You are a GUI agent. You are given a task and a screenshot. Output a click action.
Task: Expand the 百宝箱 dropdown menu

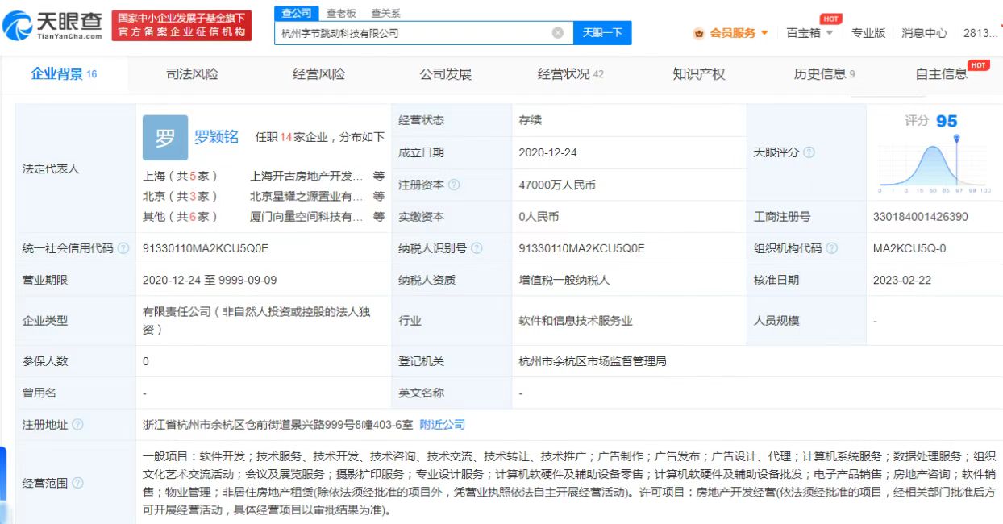point(809,33)
